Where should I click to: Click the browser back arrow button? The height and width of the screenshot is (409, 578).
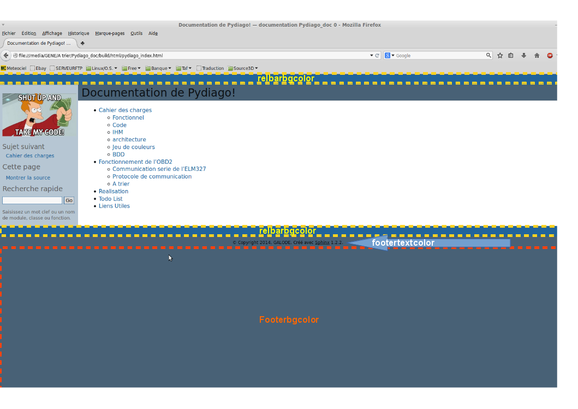[x=7, y=55]
